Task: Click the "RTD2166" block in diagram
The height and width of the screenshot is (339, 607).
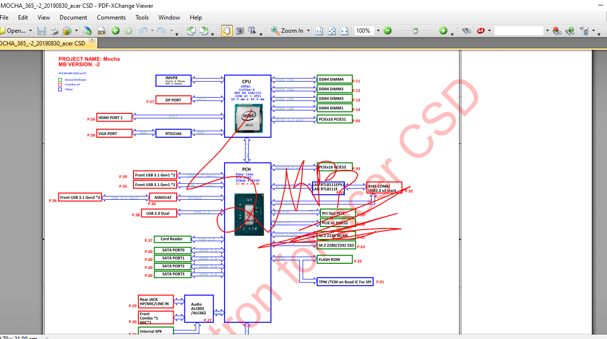Action: coord(173,133)
